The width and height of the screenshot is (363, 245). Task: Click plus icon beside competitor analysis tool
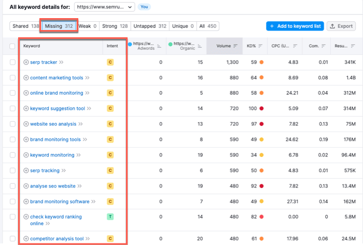coord(26,239)
